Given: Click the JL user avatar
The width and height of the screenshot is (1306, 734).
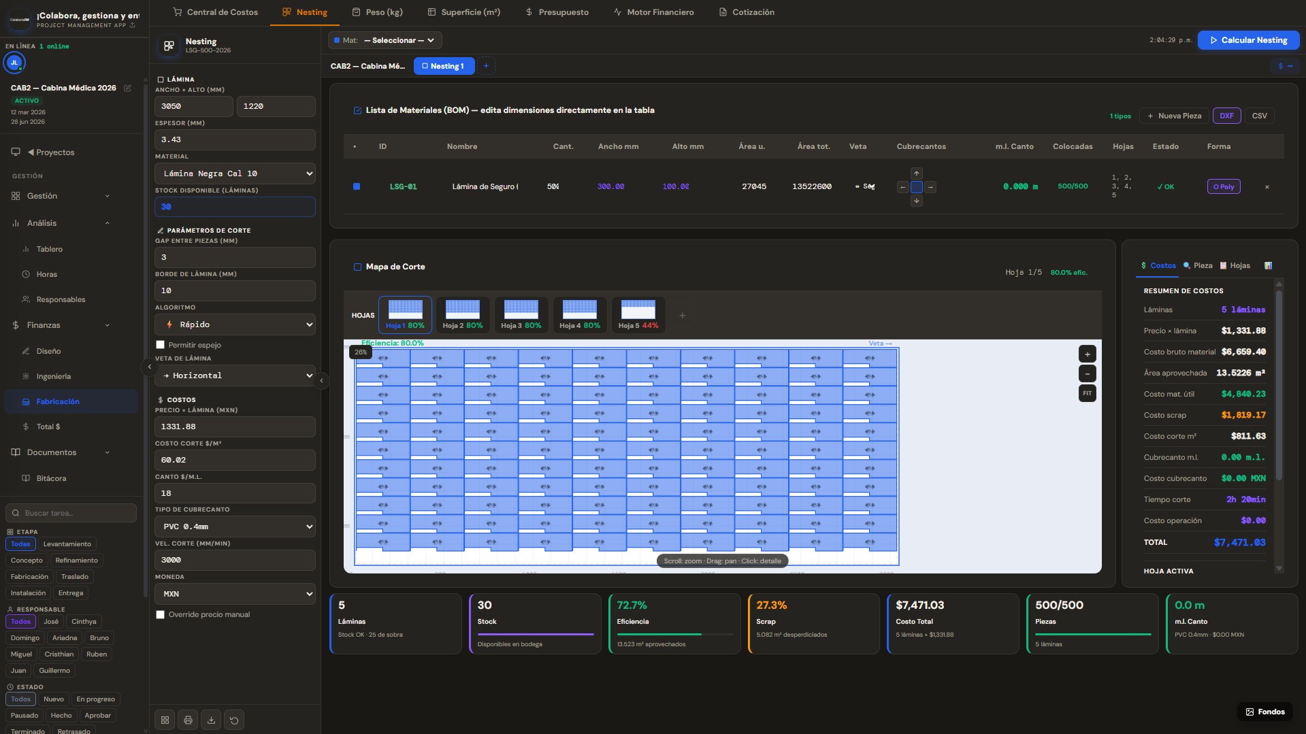Looking at the screenshot, I should pyautogui.click(x=14, y=63).
